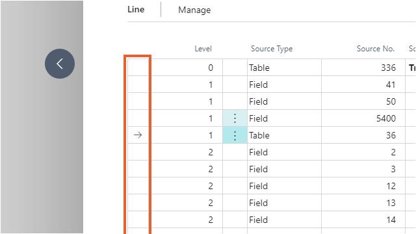Select Source Type cell Table in row 336
The height and width of the screenshot is (234, 416).
tap(284, 68)
